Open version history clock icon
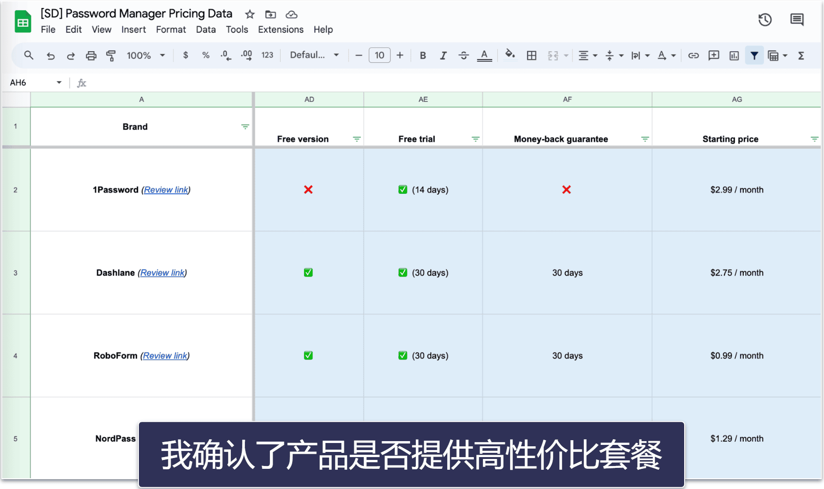This screenshot has width=824, height=489. (765, 20)
